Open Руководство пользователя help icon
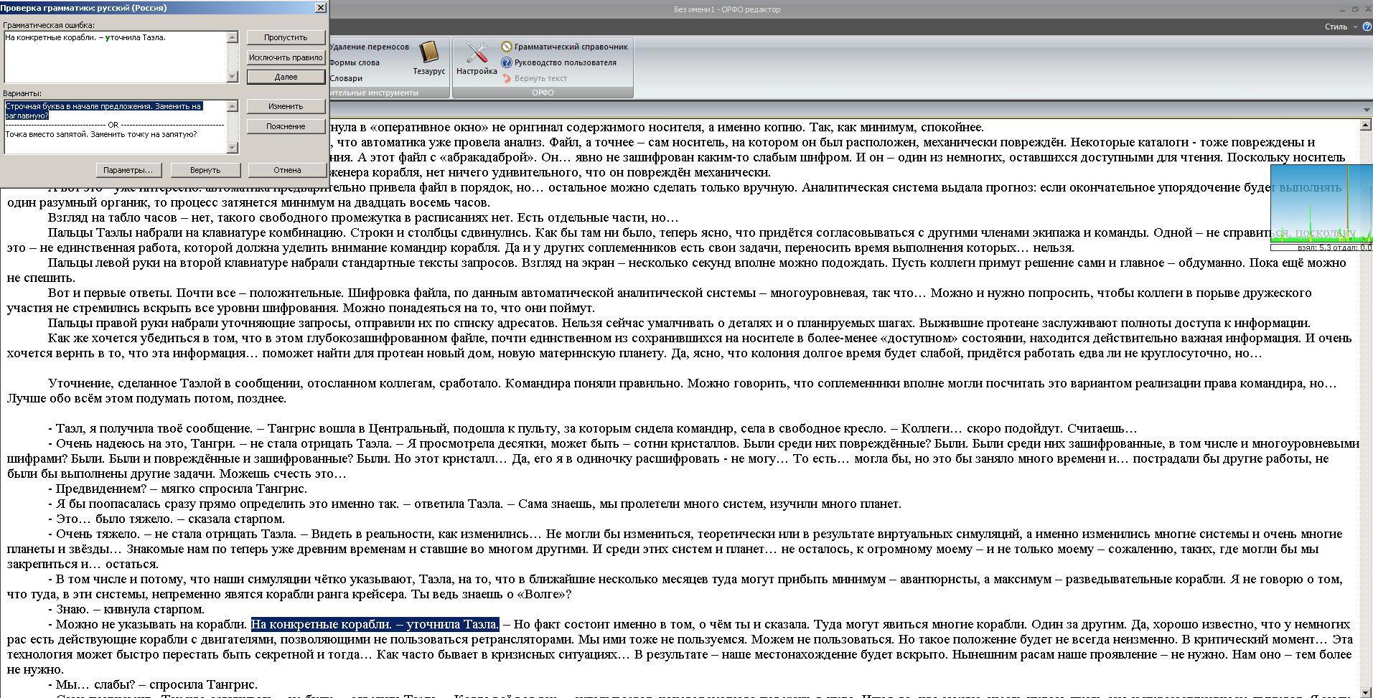1373x698 pixels. [507, 62]
